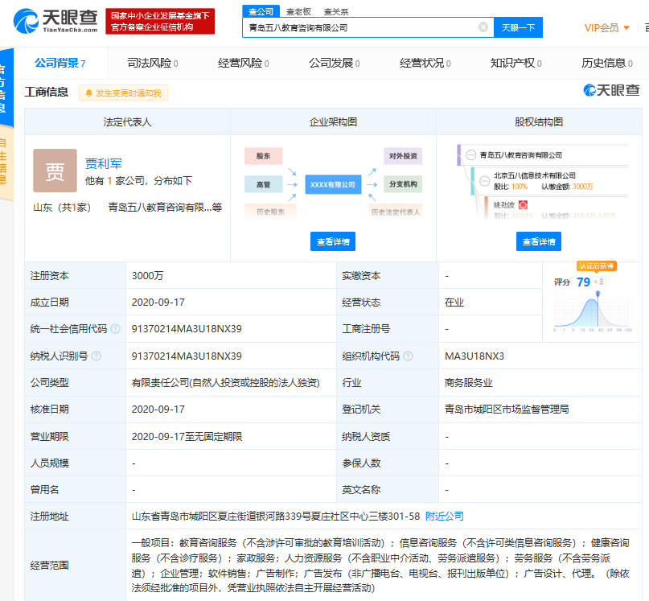
Task: Click 查看详情 under 股权结构图
Action: tap(539, 241)
